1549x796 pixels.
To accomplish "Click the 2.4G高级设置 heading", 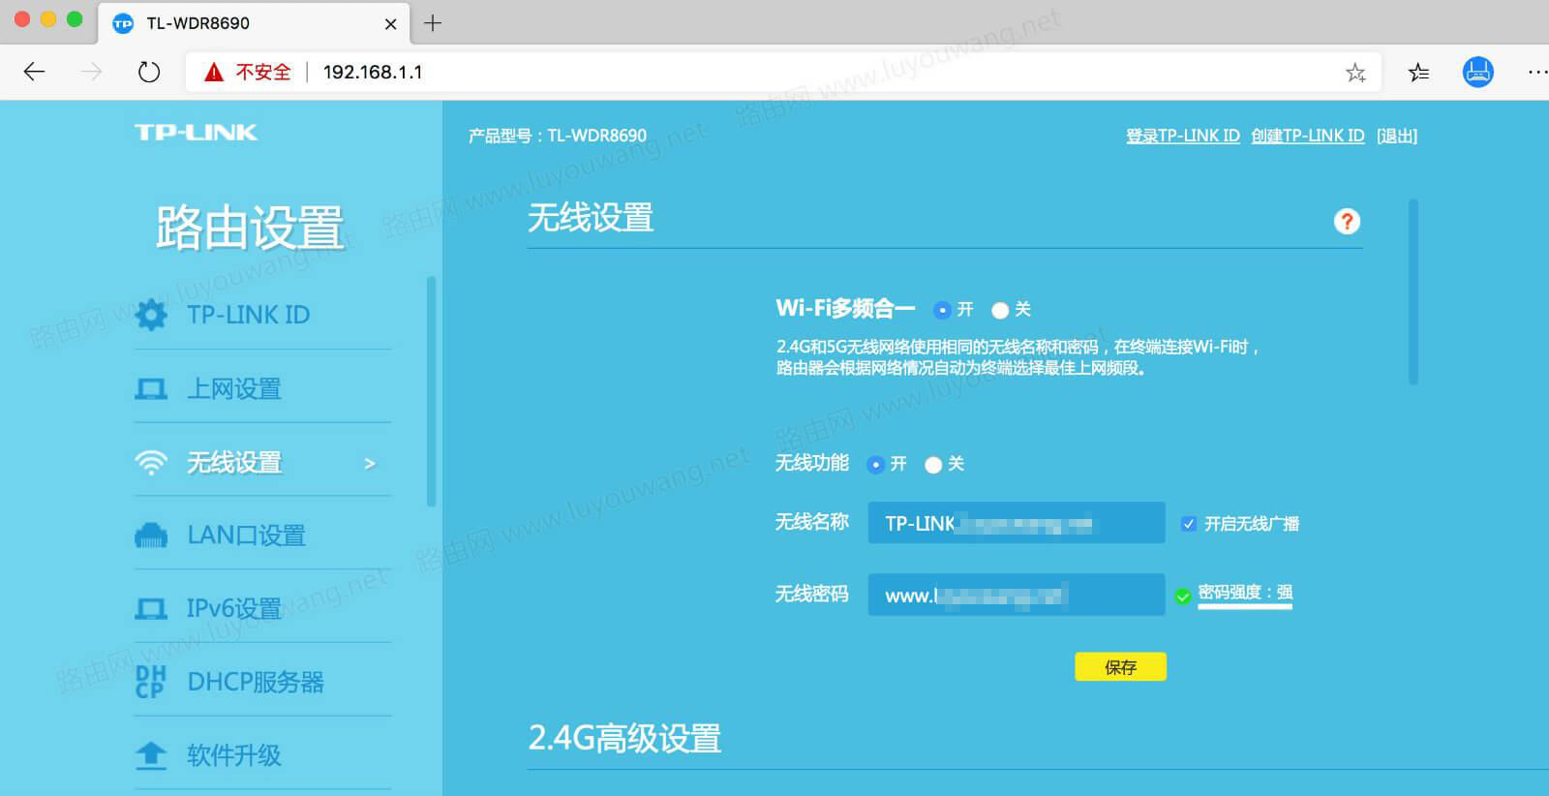I will (x=624, y=740).
